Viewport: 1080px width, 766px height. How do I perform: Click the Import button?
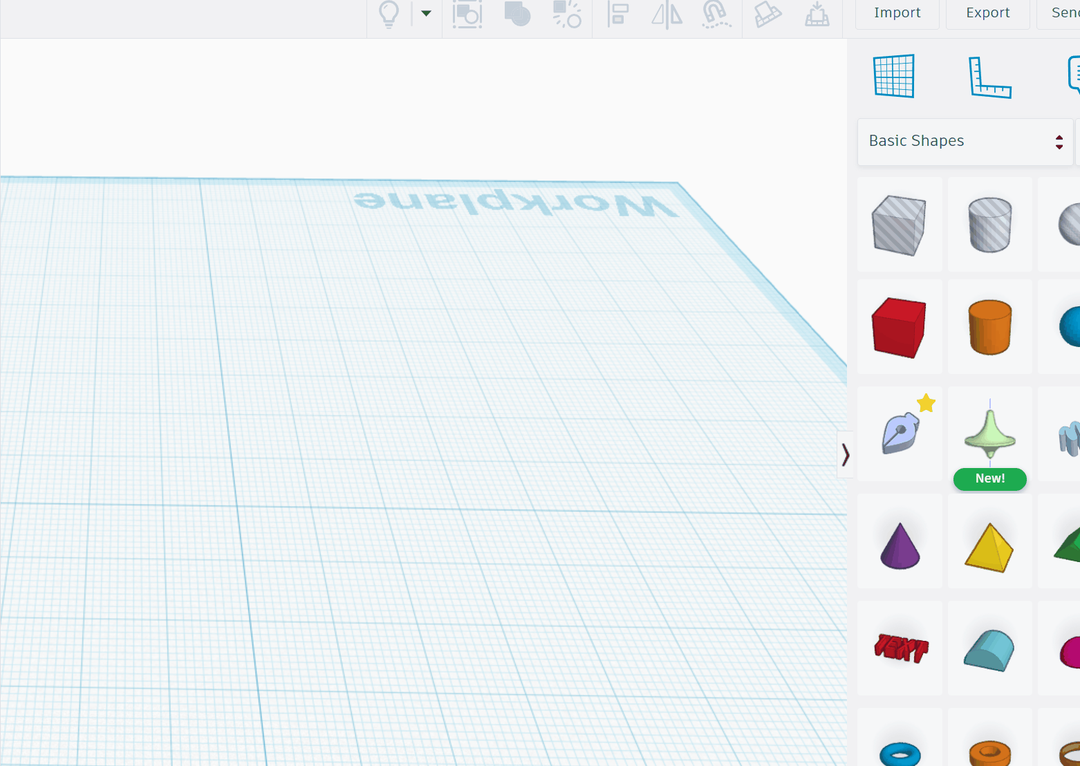pyautogui.click(x=897, y=13)
